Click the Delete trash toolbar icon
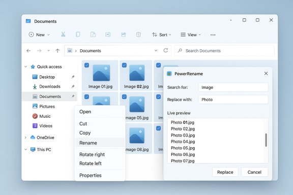This screenshot has height=195, width=293. pos(138,35)
